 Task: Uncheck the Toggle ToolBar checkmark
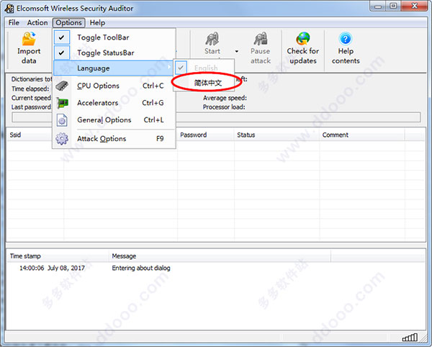pos(62,37)
